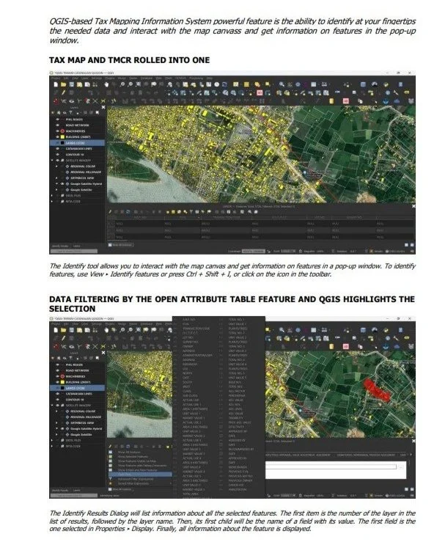The width and height of the screenshot is (445, 556).
Task: Select Pan Map hand tool in upper screenshot
Action: click(106, 84)
